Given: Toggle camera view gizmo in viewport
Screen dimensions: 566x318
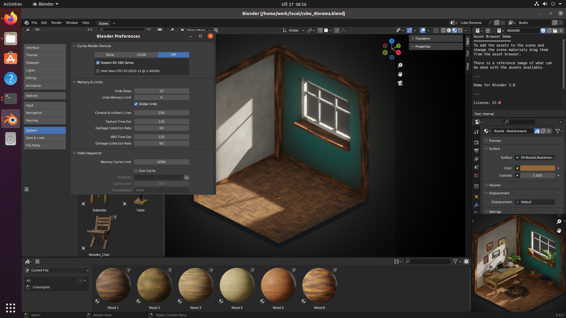Looking at the screenshot, I should coord(400,83).
